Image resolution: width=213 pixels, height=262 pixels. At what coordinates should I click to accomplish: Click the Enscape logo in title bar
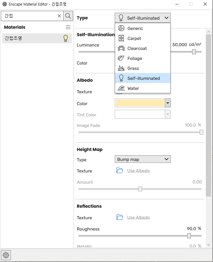(5, 4)
